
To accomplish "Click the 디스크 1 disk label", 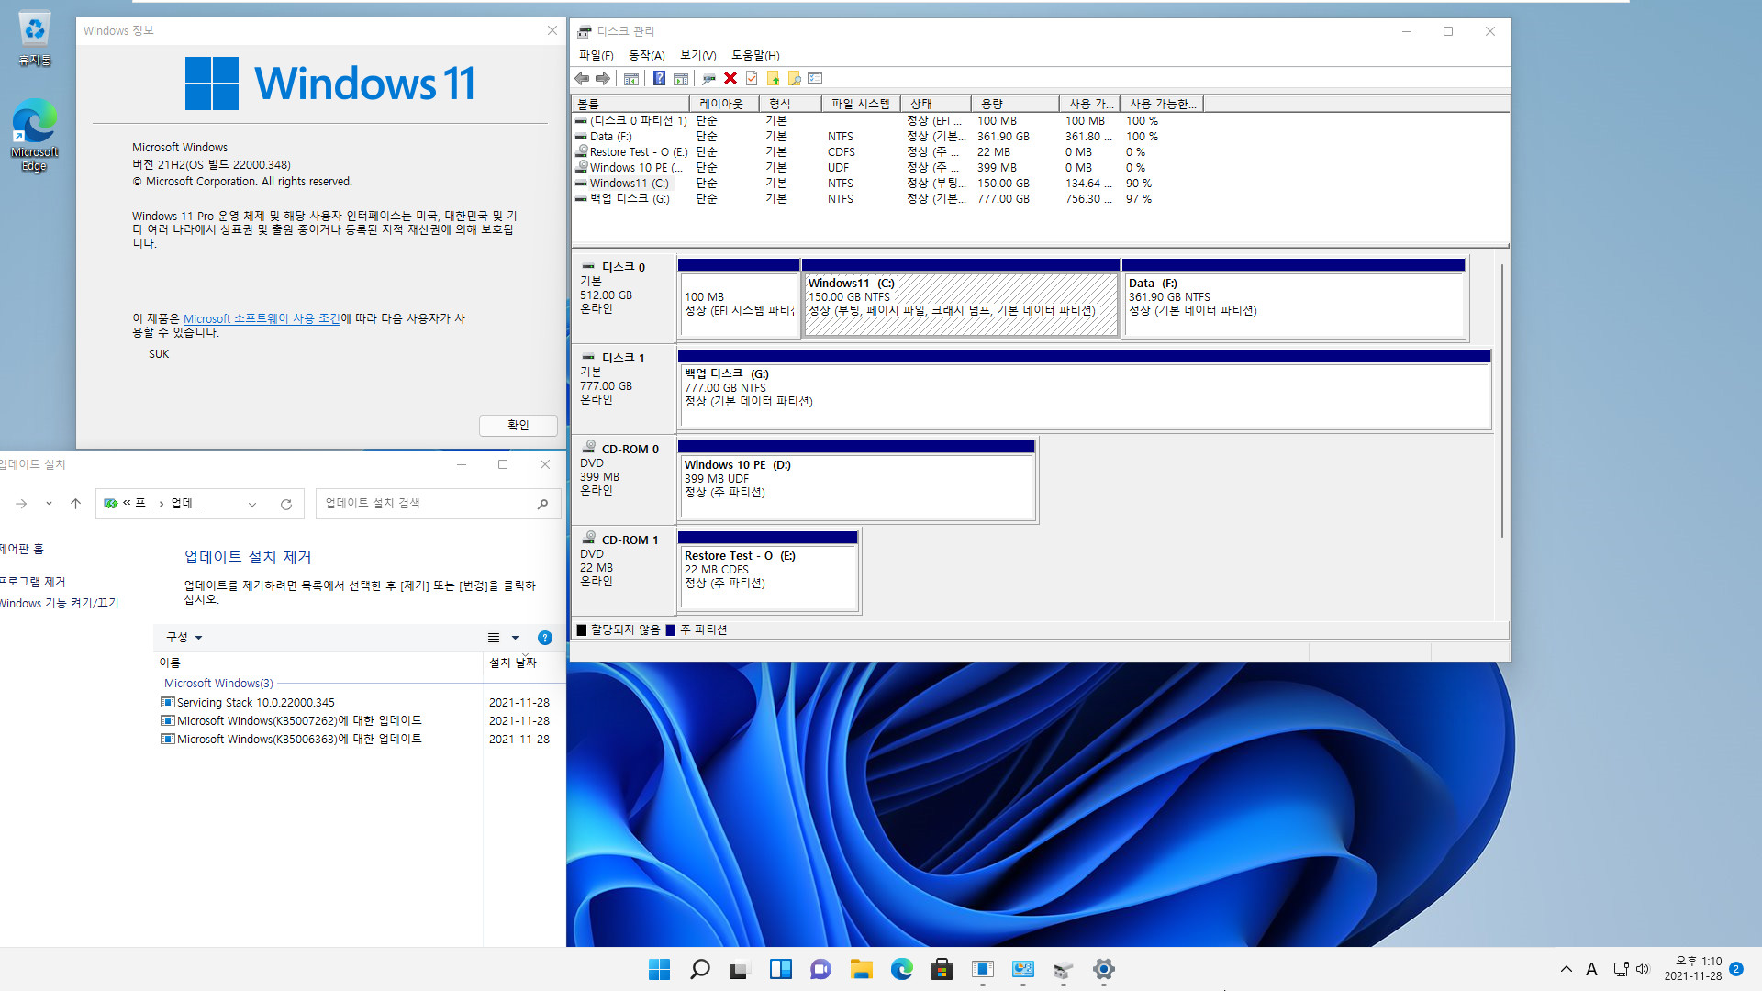I will click(x=623, y=358).
